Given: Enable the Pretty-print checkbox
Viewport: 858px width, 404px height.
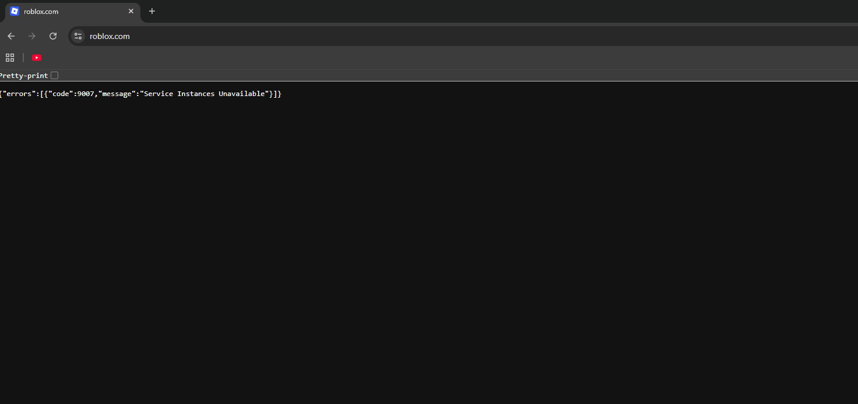Looking at the screenshot, I should pos(54,75).
